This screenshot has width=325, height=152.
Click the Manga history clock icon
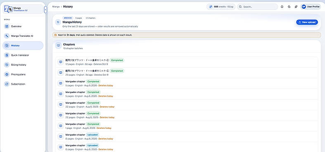tap(58, 22)
